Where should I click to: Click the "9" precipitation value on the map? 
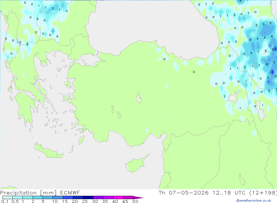point(267,64)
